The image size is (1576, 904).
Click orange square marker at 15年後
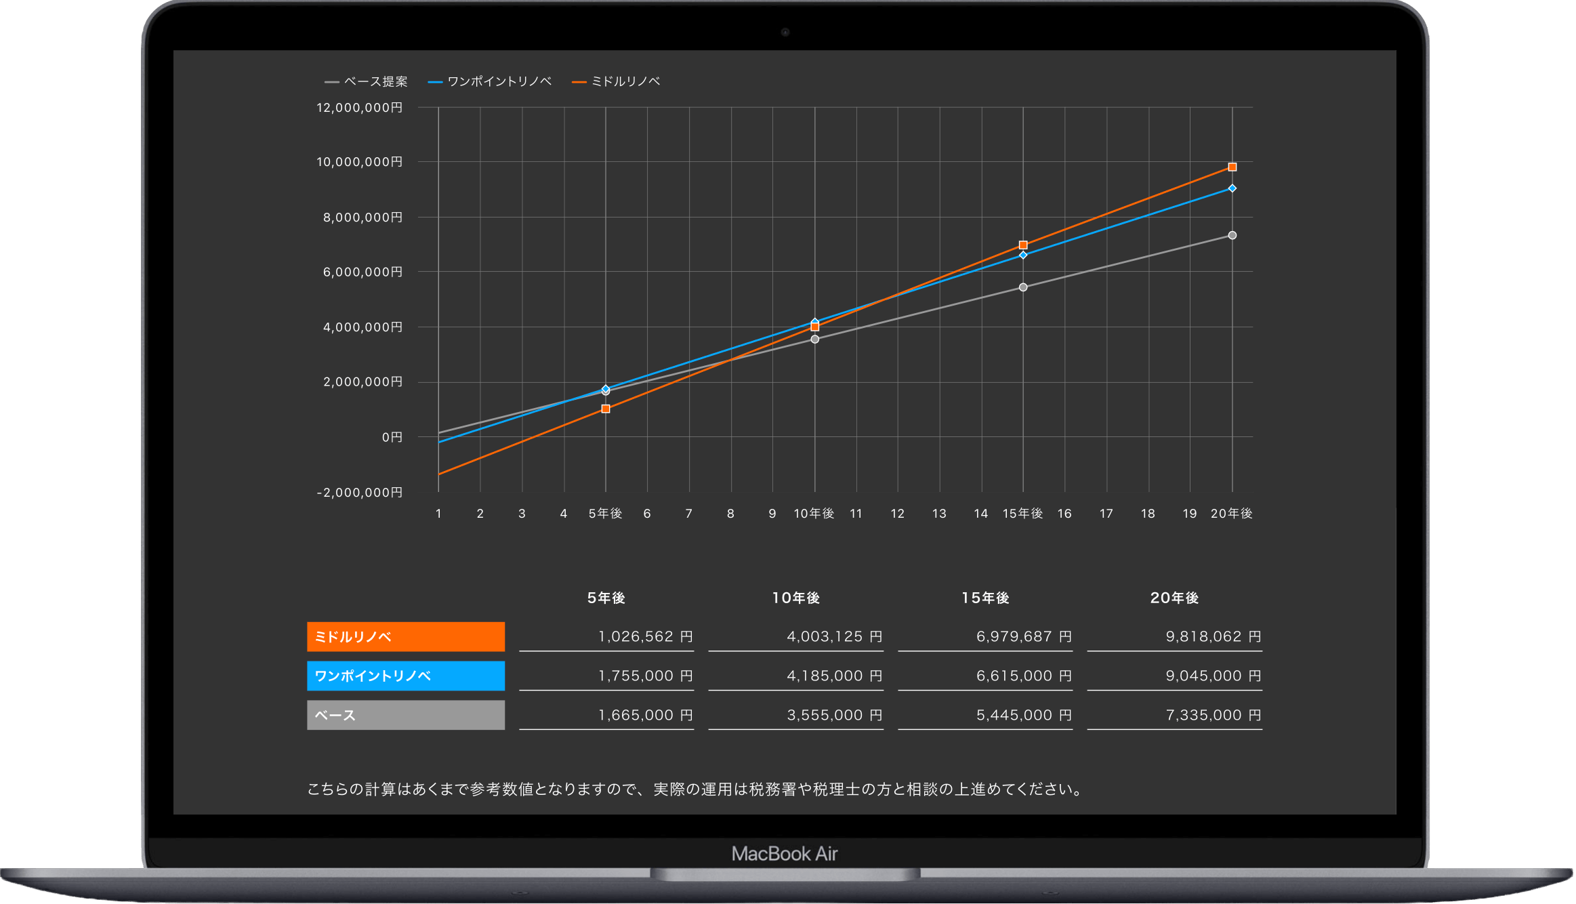(x=1023, y=245)
